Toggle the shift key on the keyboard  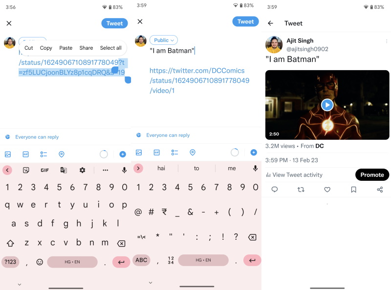point(10,243)
